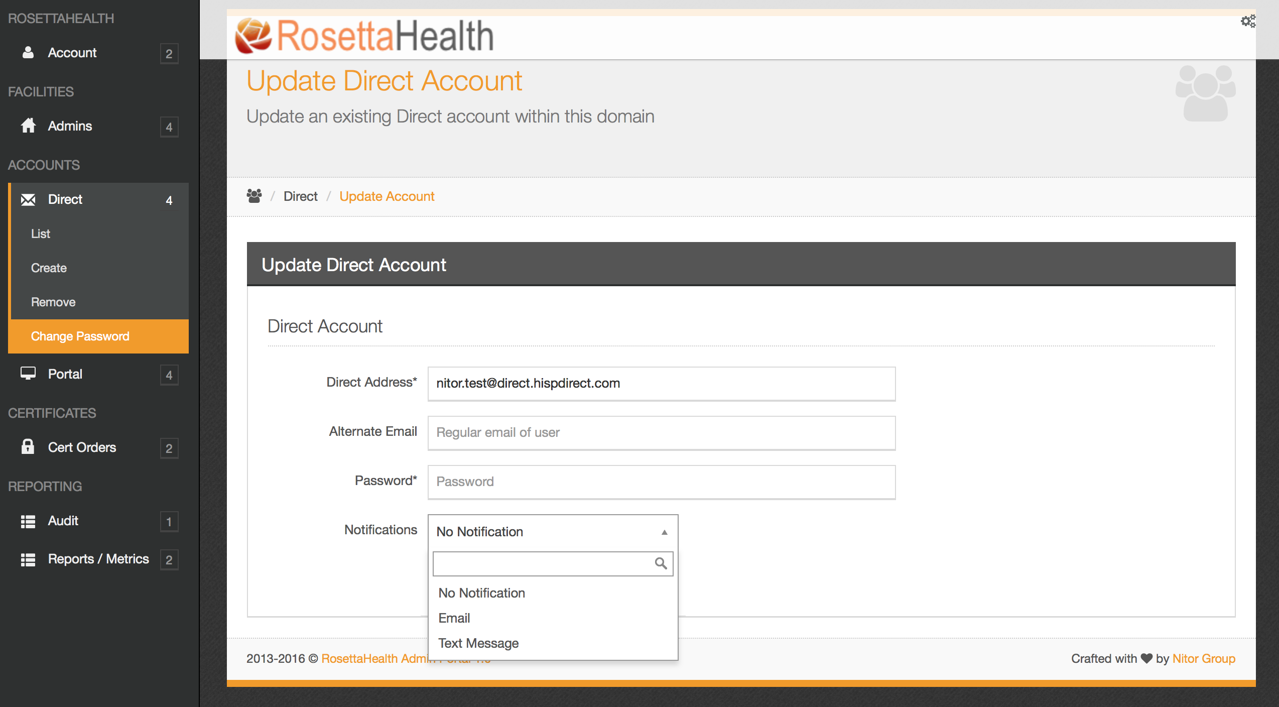Select Email notification option
Screen dimensions: 1279x707
click(454, 618)
